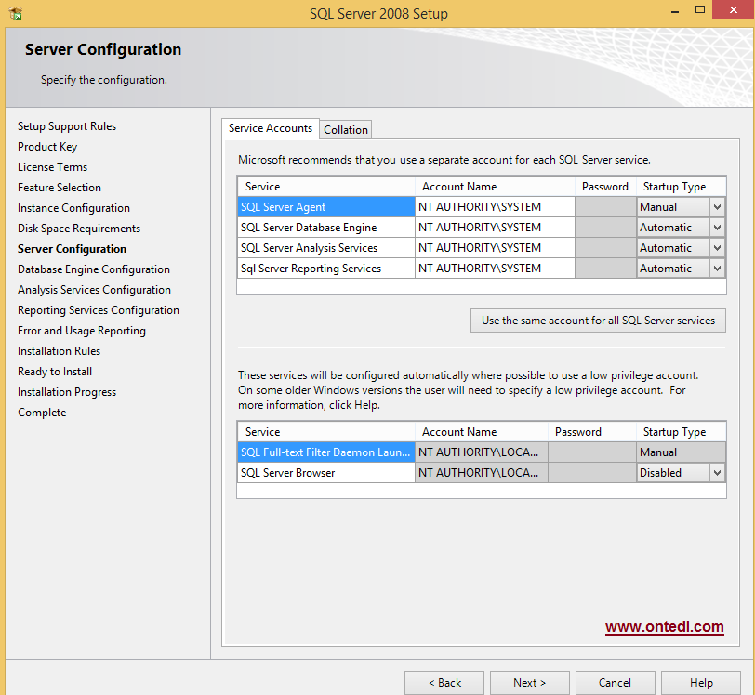Click the Disk Space Requirements step
The width and height of the screenshot is (755, 695).
pos(79,229)
